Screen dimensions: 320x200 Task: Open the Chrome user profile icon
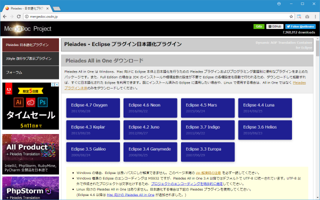pyautogui.click(x=279, y=3)
